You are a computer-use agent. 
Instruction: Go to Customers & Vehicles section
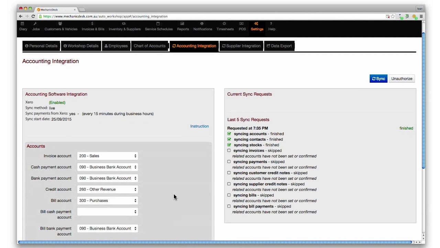(61, 27)
